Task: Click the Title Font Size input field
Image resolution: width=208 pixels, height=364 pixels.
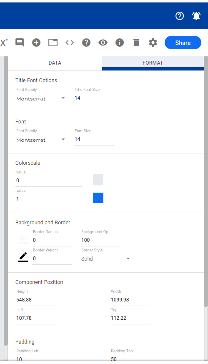Action: click(94, 98)
